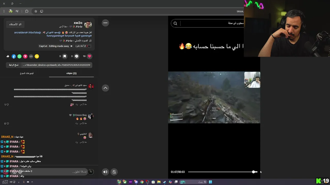Image resolution: width=330 pixels, height=185 pixels.
Task: Open Chrome extensions puzzle icon
Action: click(x=27, y=11)
